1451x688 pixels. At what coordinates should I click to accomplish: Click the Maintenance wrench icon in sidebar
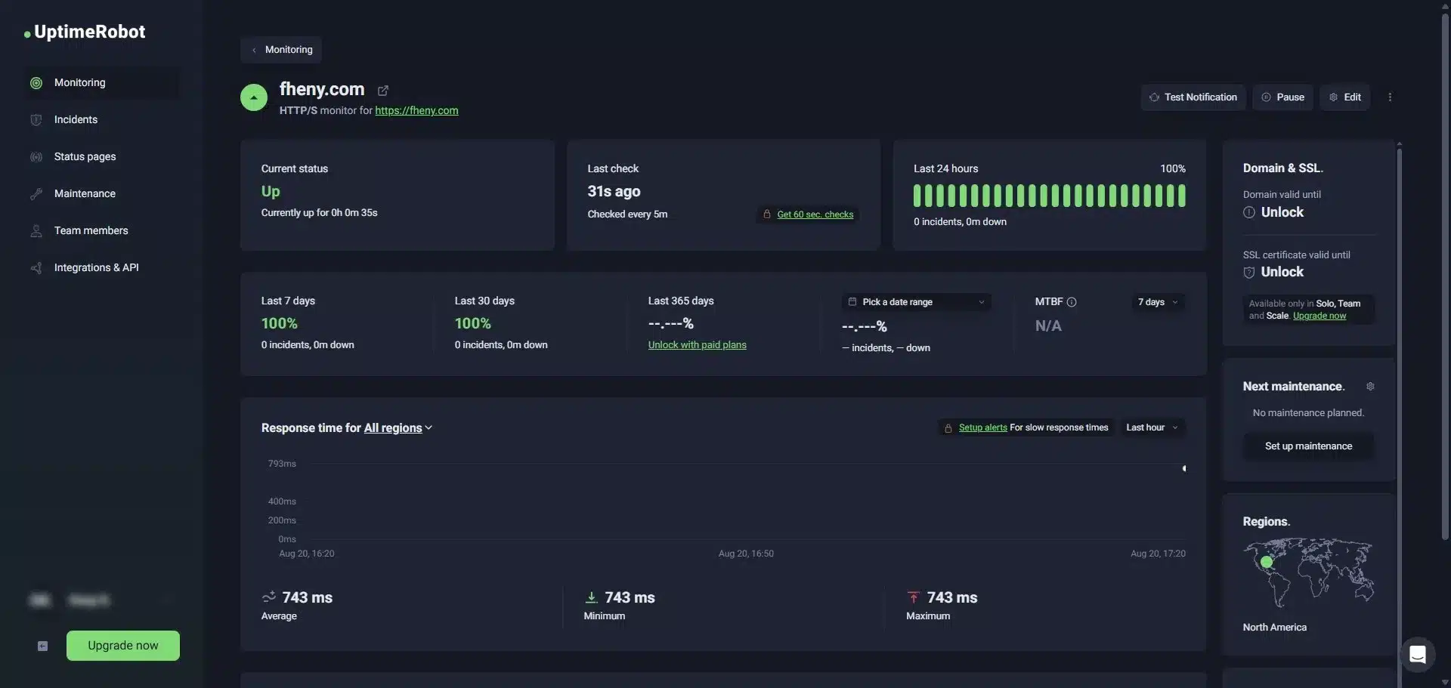pyautogui.click(x=36, y=194)
